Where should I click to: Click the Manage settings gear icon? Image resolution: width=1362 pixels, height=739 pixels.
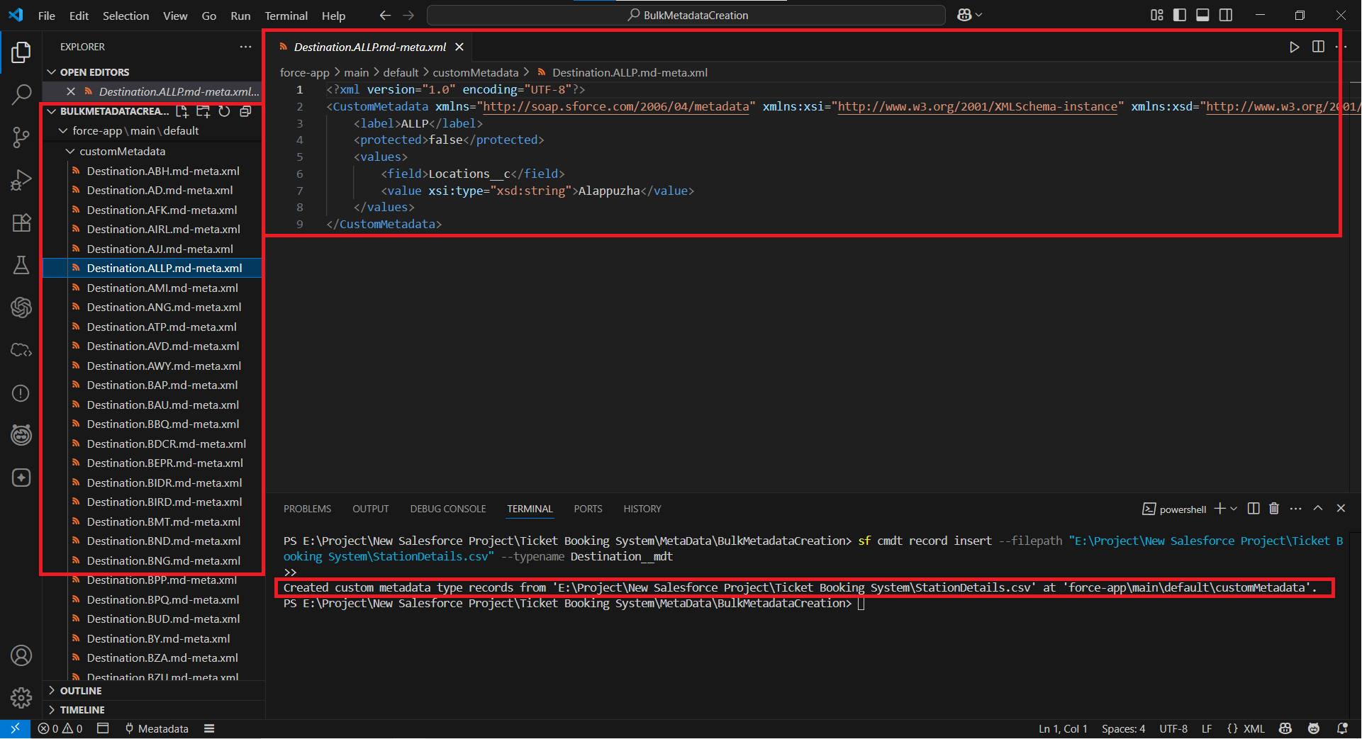coord(21,698)
